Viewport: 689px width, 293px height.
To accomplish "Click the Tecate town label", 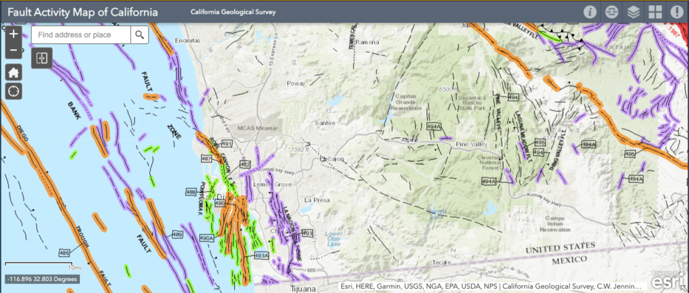I will coord(441,262).
